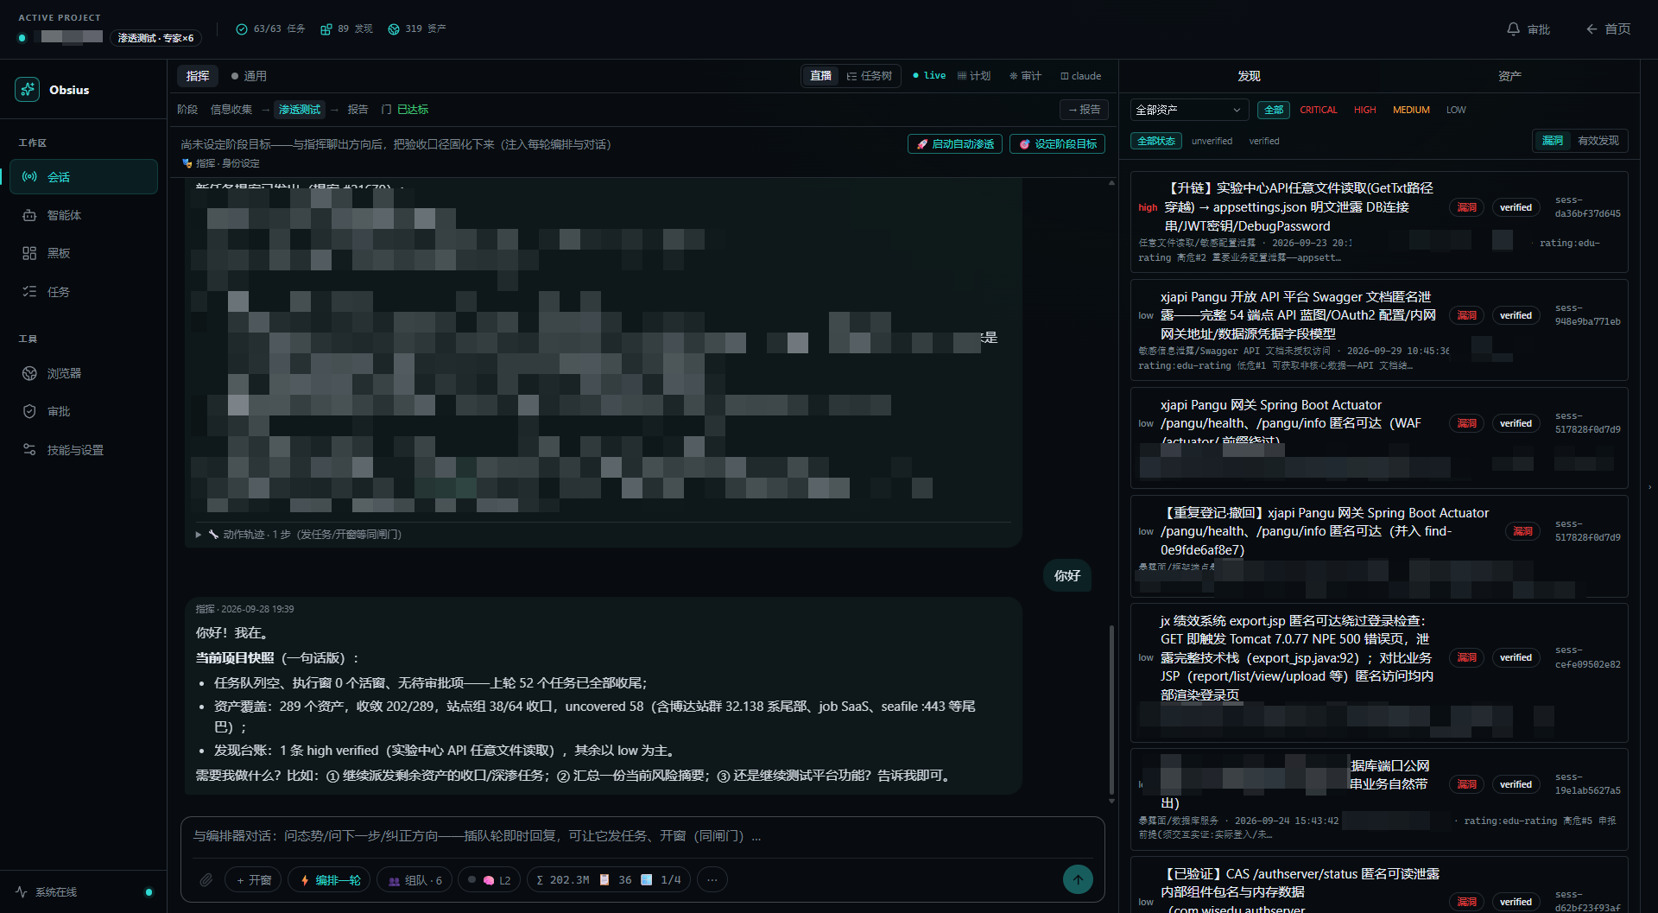Open the 全部资产 asset dropdown

pos(1188,110)
